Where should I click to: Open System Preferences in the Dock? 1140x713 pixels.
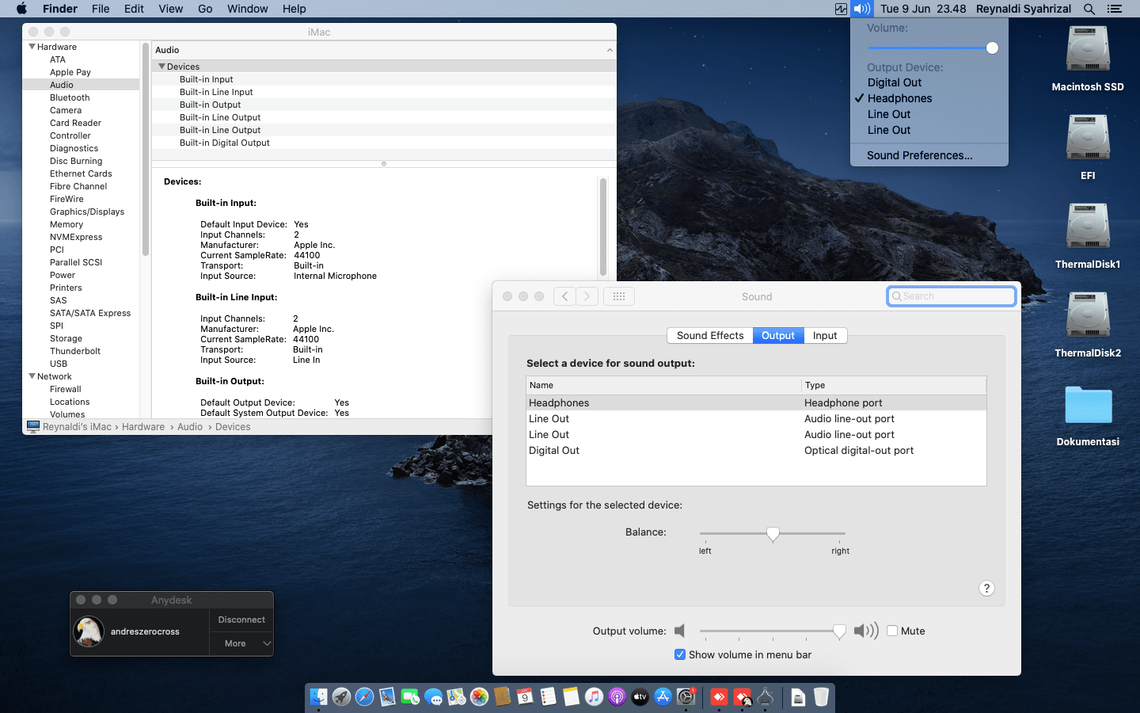coord(686,696)
